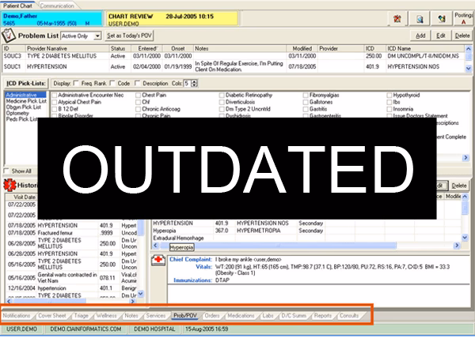
Task: Open the Cover Sheet tab
Action: coord(52,316)
